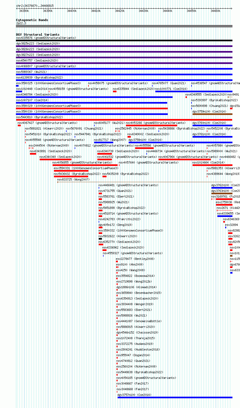Click red bar under nsv6335844 Sedlazeck2020
The width and height of the screenshot is (240, 408).
click(115, 91)
